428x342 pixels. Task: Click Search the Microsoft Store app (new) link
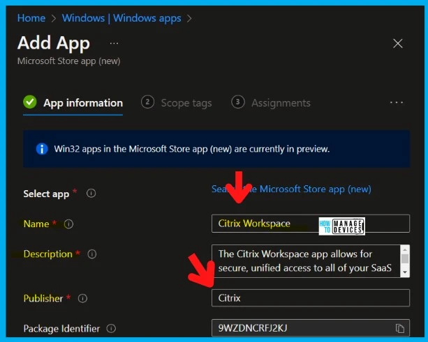pos(291,189)
